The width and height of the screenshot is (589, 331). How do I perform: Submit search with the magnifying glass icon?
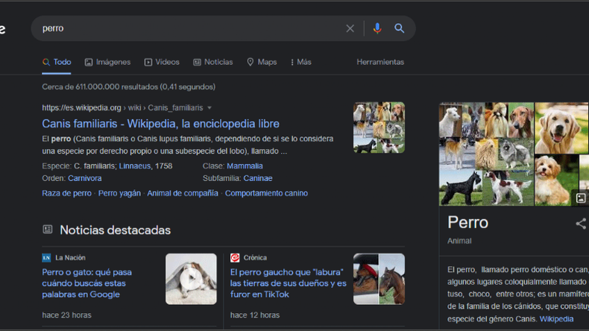tap(399, 28)
